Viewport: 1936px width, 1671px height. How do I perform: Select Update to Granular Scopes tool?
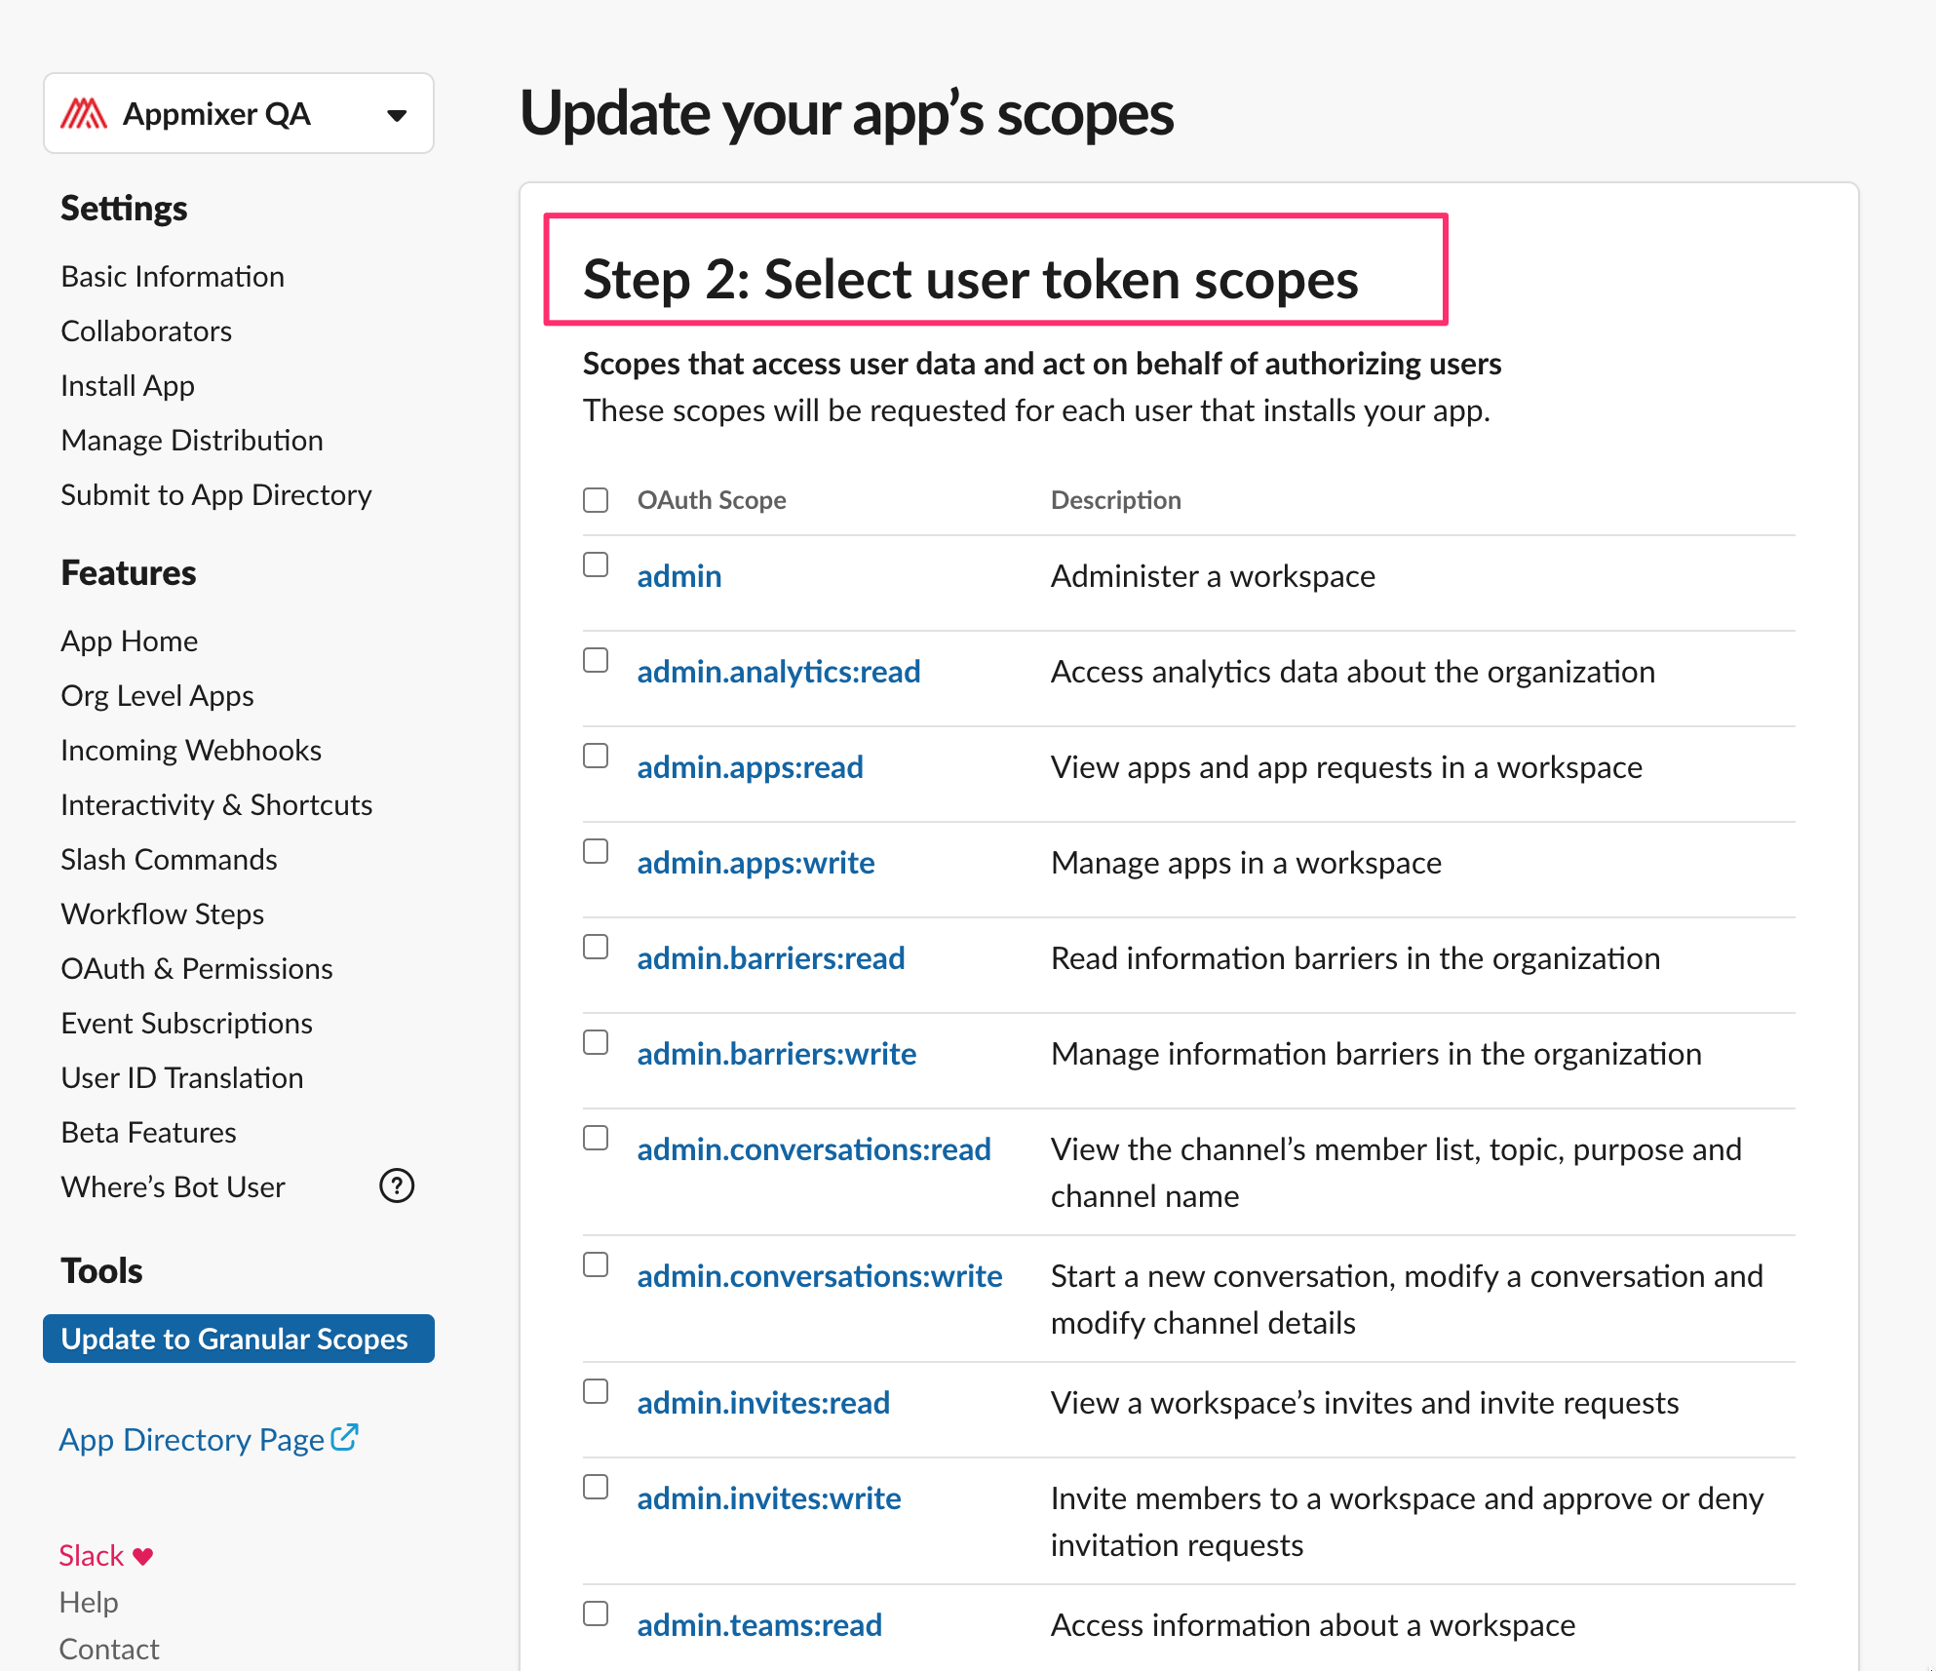click(x=235, y=1339)
